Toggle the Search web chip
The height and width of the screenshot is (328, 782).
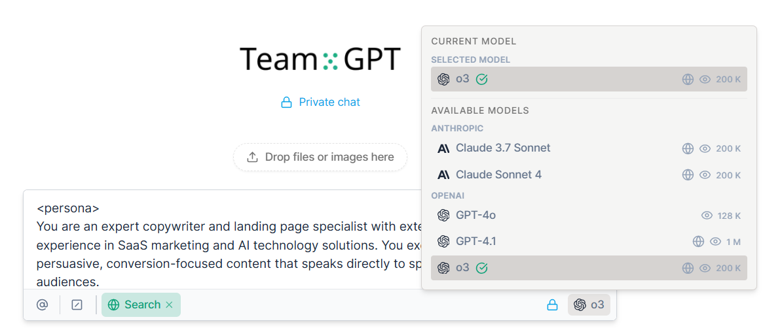[x=141, y=304]
